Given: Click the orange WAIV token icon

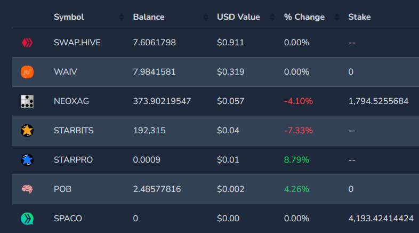Looking at the screenshot, I should [27, 72].
